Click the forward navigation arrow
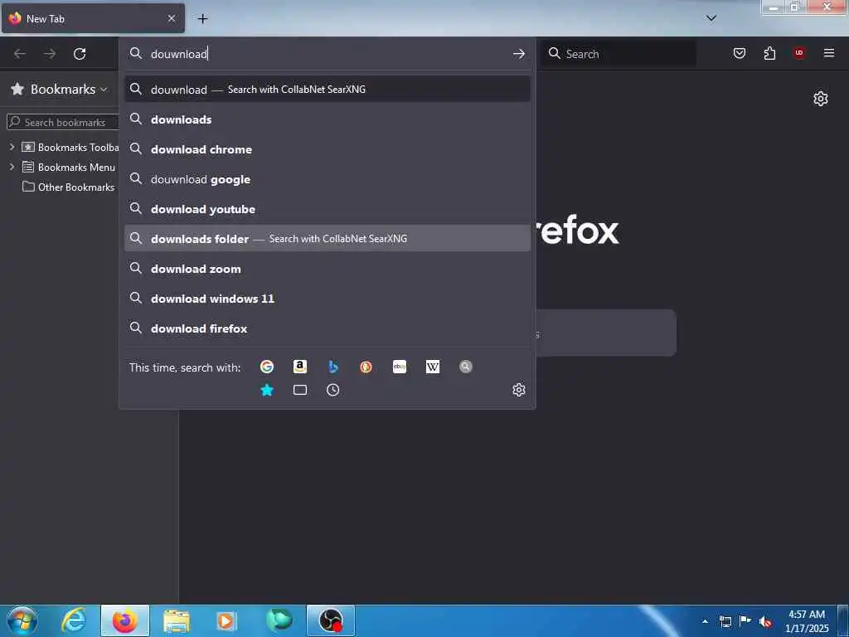Screen dimensions: 849x637 pyautogui.click(x=50, y=54)
